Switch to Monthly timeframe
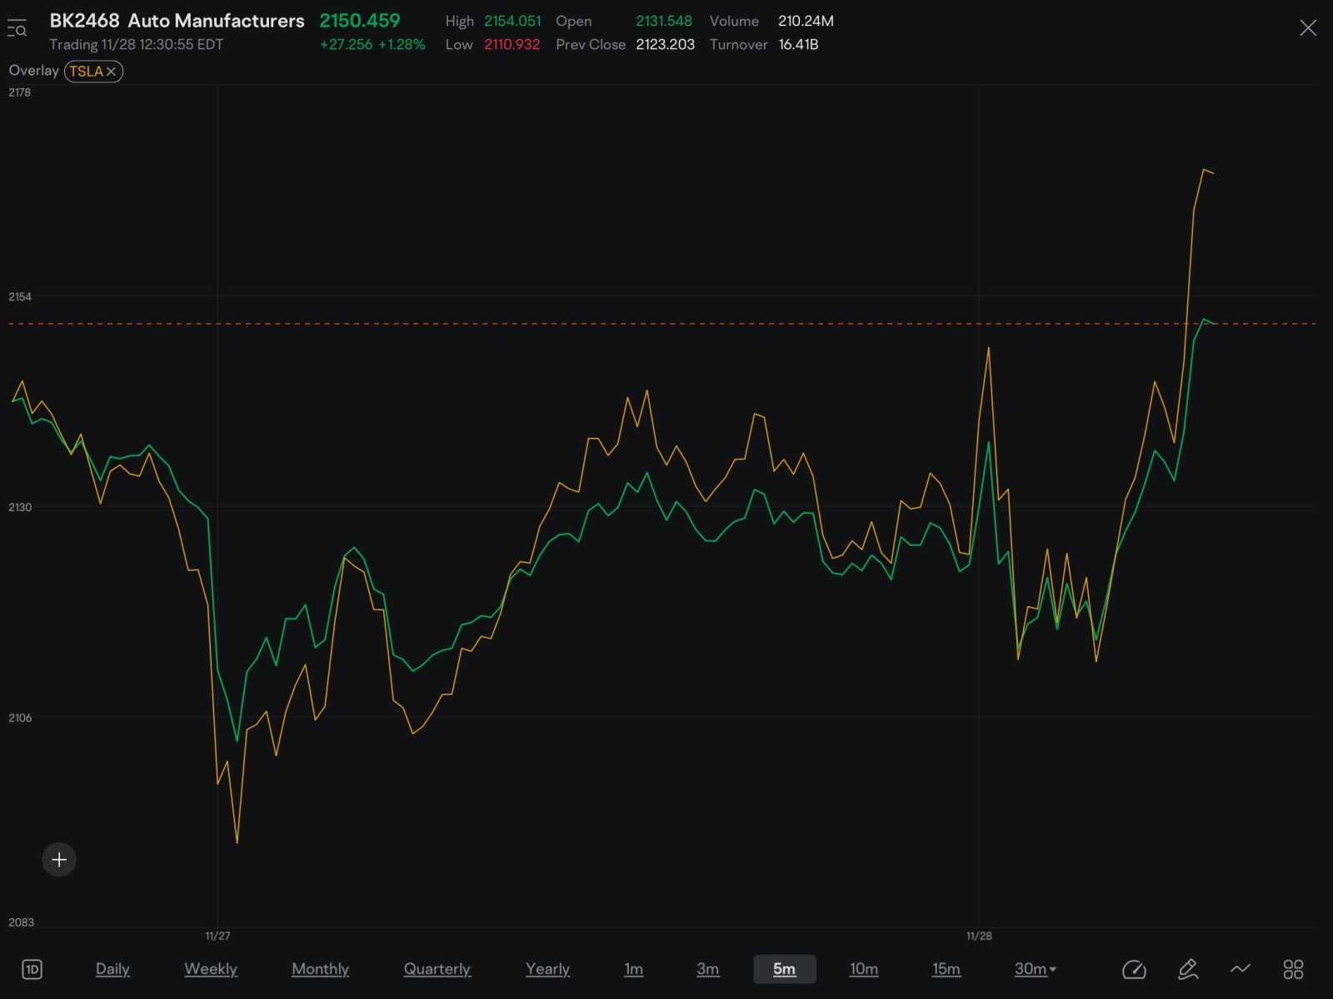Viewport: 1333px width, 999px height. (320, 969)
